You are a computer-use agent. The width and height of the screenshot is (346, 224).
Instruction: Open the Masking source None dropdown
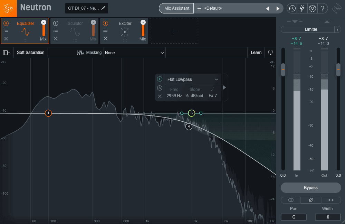click(134, 53)
